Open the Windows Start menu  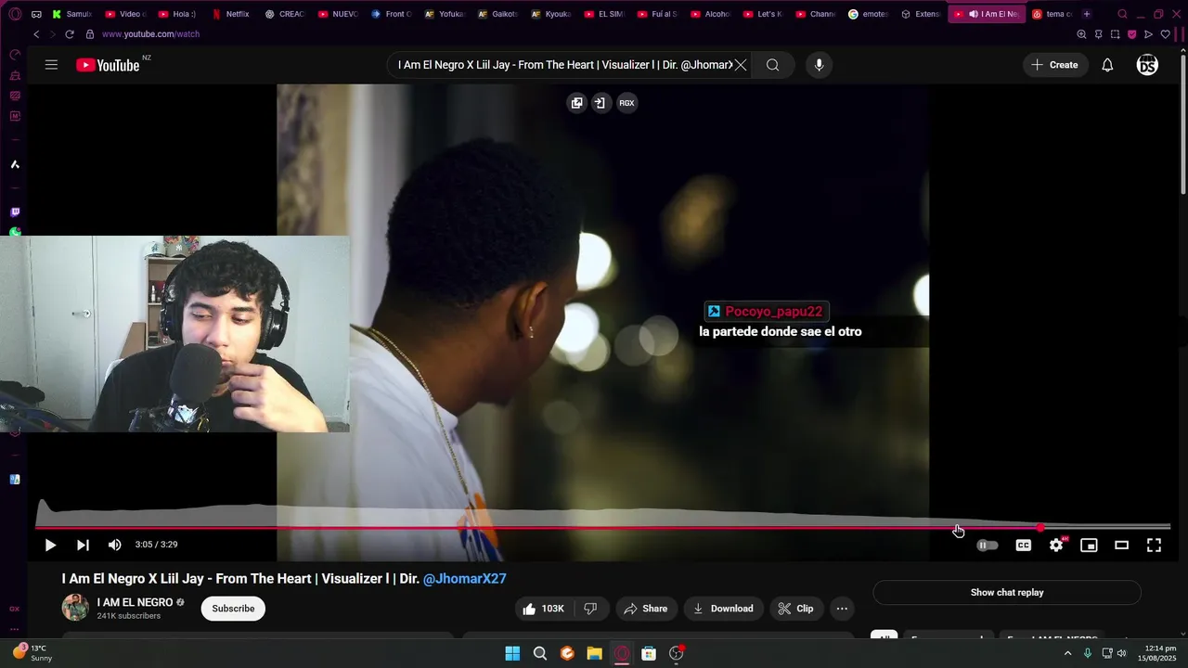512,653
